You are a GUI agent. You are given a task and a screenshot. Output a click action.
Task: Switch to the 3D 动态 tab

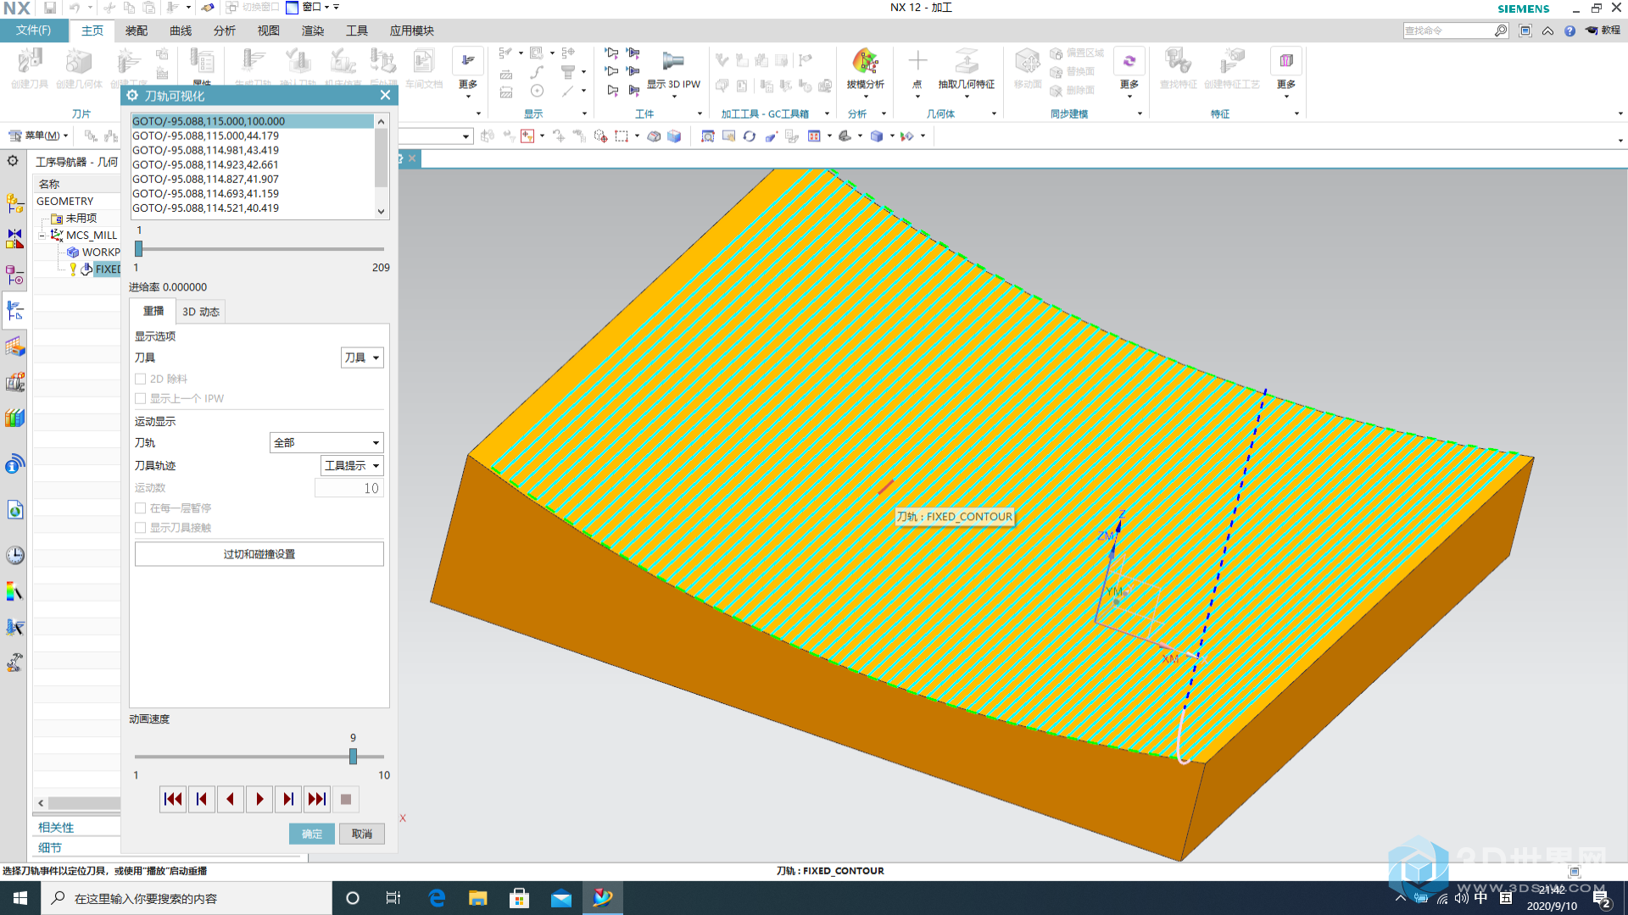pyautogui.click(x=201, y=312)
